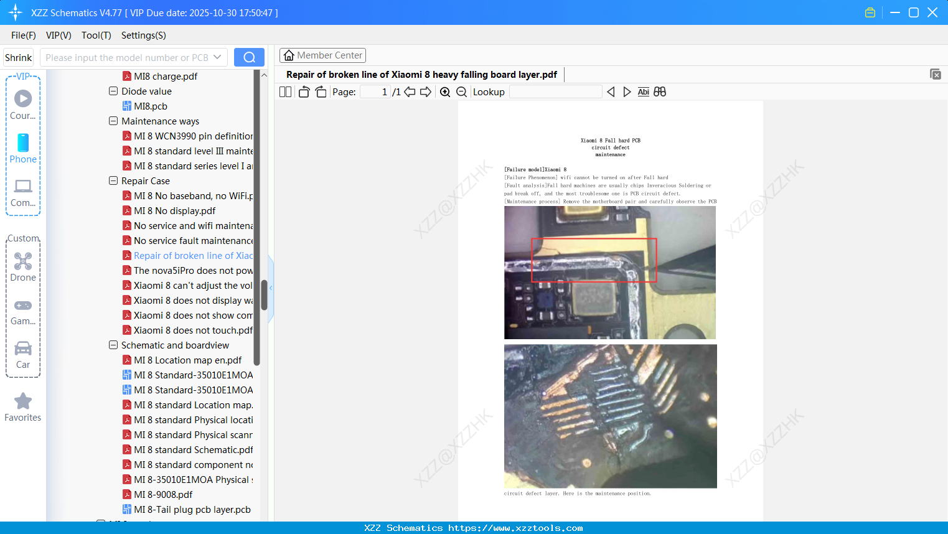The height and width of the screenshot is (534, 948).
Task: Select the Repair of broken line tab
Action: pos(422,75)
